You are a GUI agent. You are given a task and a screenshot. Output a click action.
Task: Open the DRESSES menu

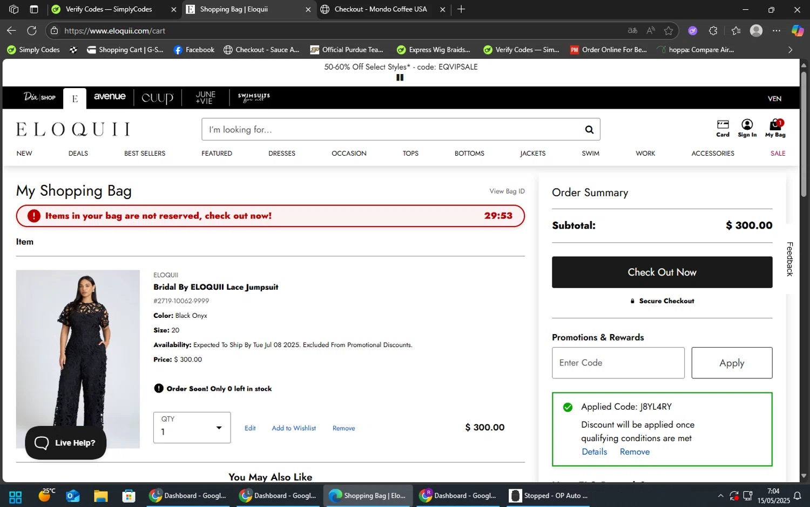282,154
